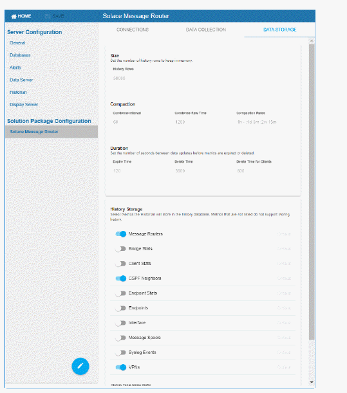347x393 pixels.
Task: Open Historian settings
Action: [x=18, y=92]
